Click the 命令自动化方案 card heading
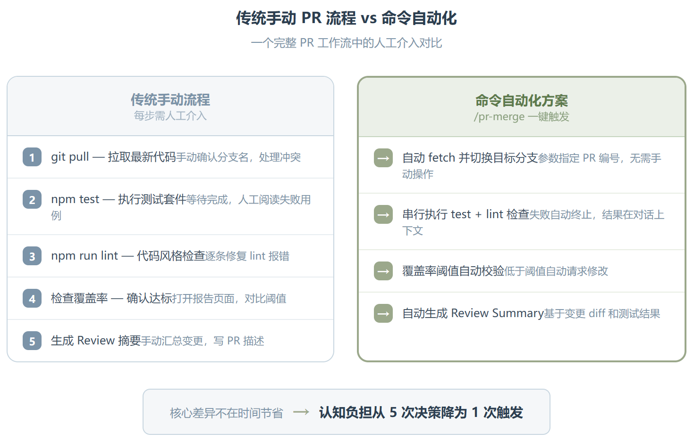The image size is (694, 441). pos(522,101)
